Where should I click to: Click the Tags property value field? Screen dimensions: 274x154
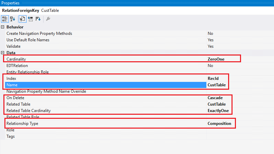click(238, 136)
